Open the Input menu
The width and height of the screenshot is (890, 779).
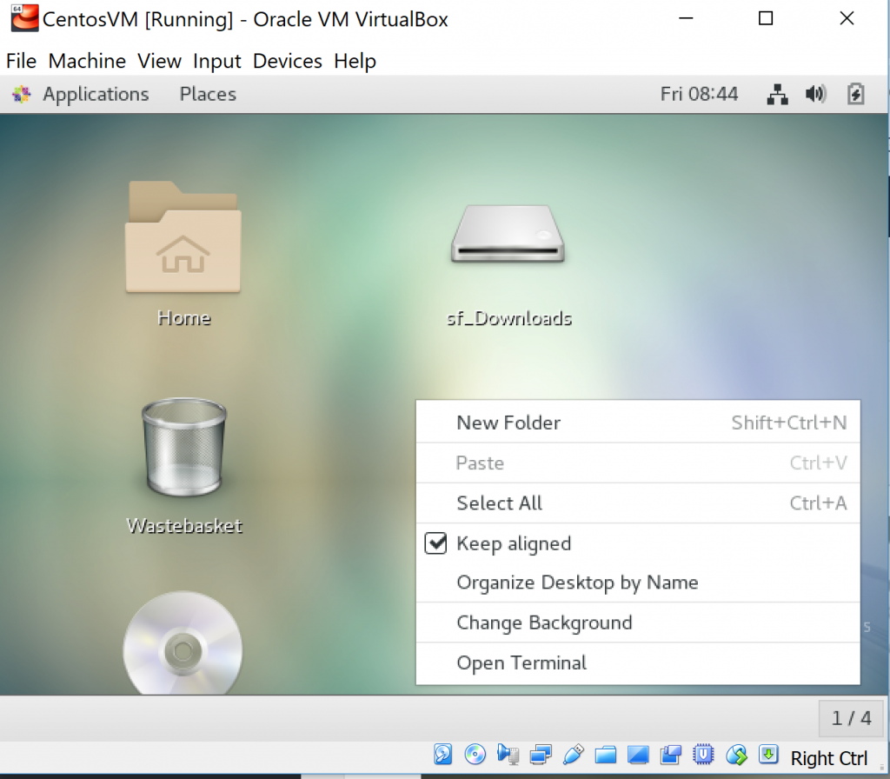tap(216, 61)
